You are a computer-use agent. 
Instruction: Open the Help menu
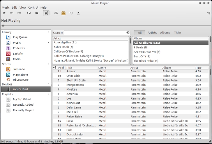(x=44, y=7)
